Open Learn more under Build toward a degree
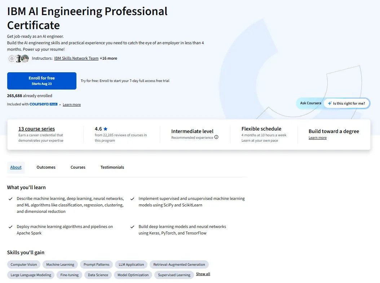Screen dimensions: 380x283 (318, 137)
